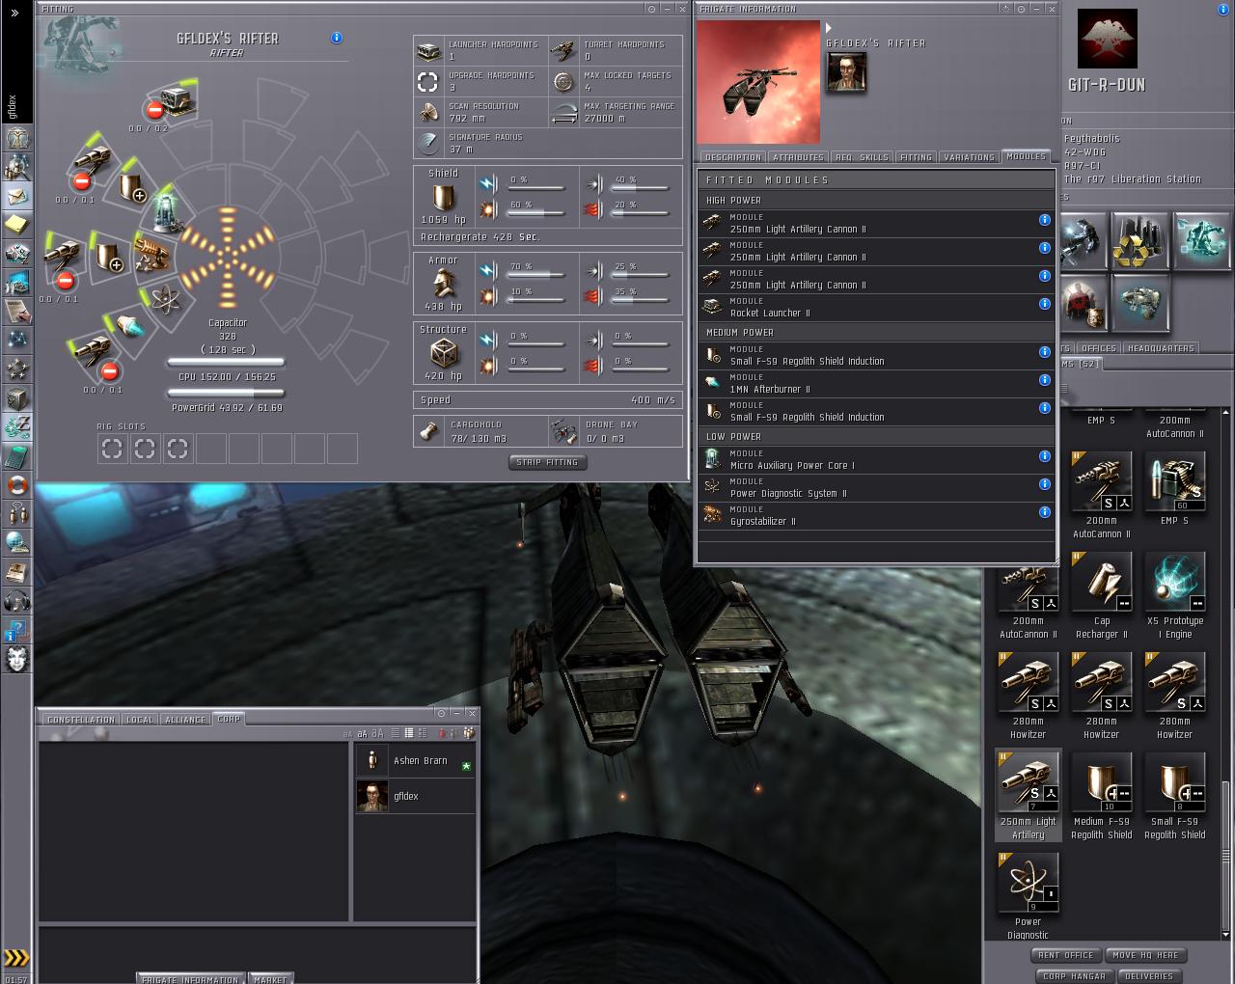This screenshot has height=984, width=1235.
Task: Open the Corp Hangar
Action: click(x=1074, y=976)
